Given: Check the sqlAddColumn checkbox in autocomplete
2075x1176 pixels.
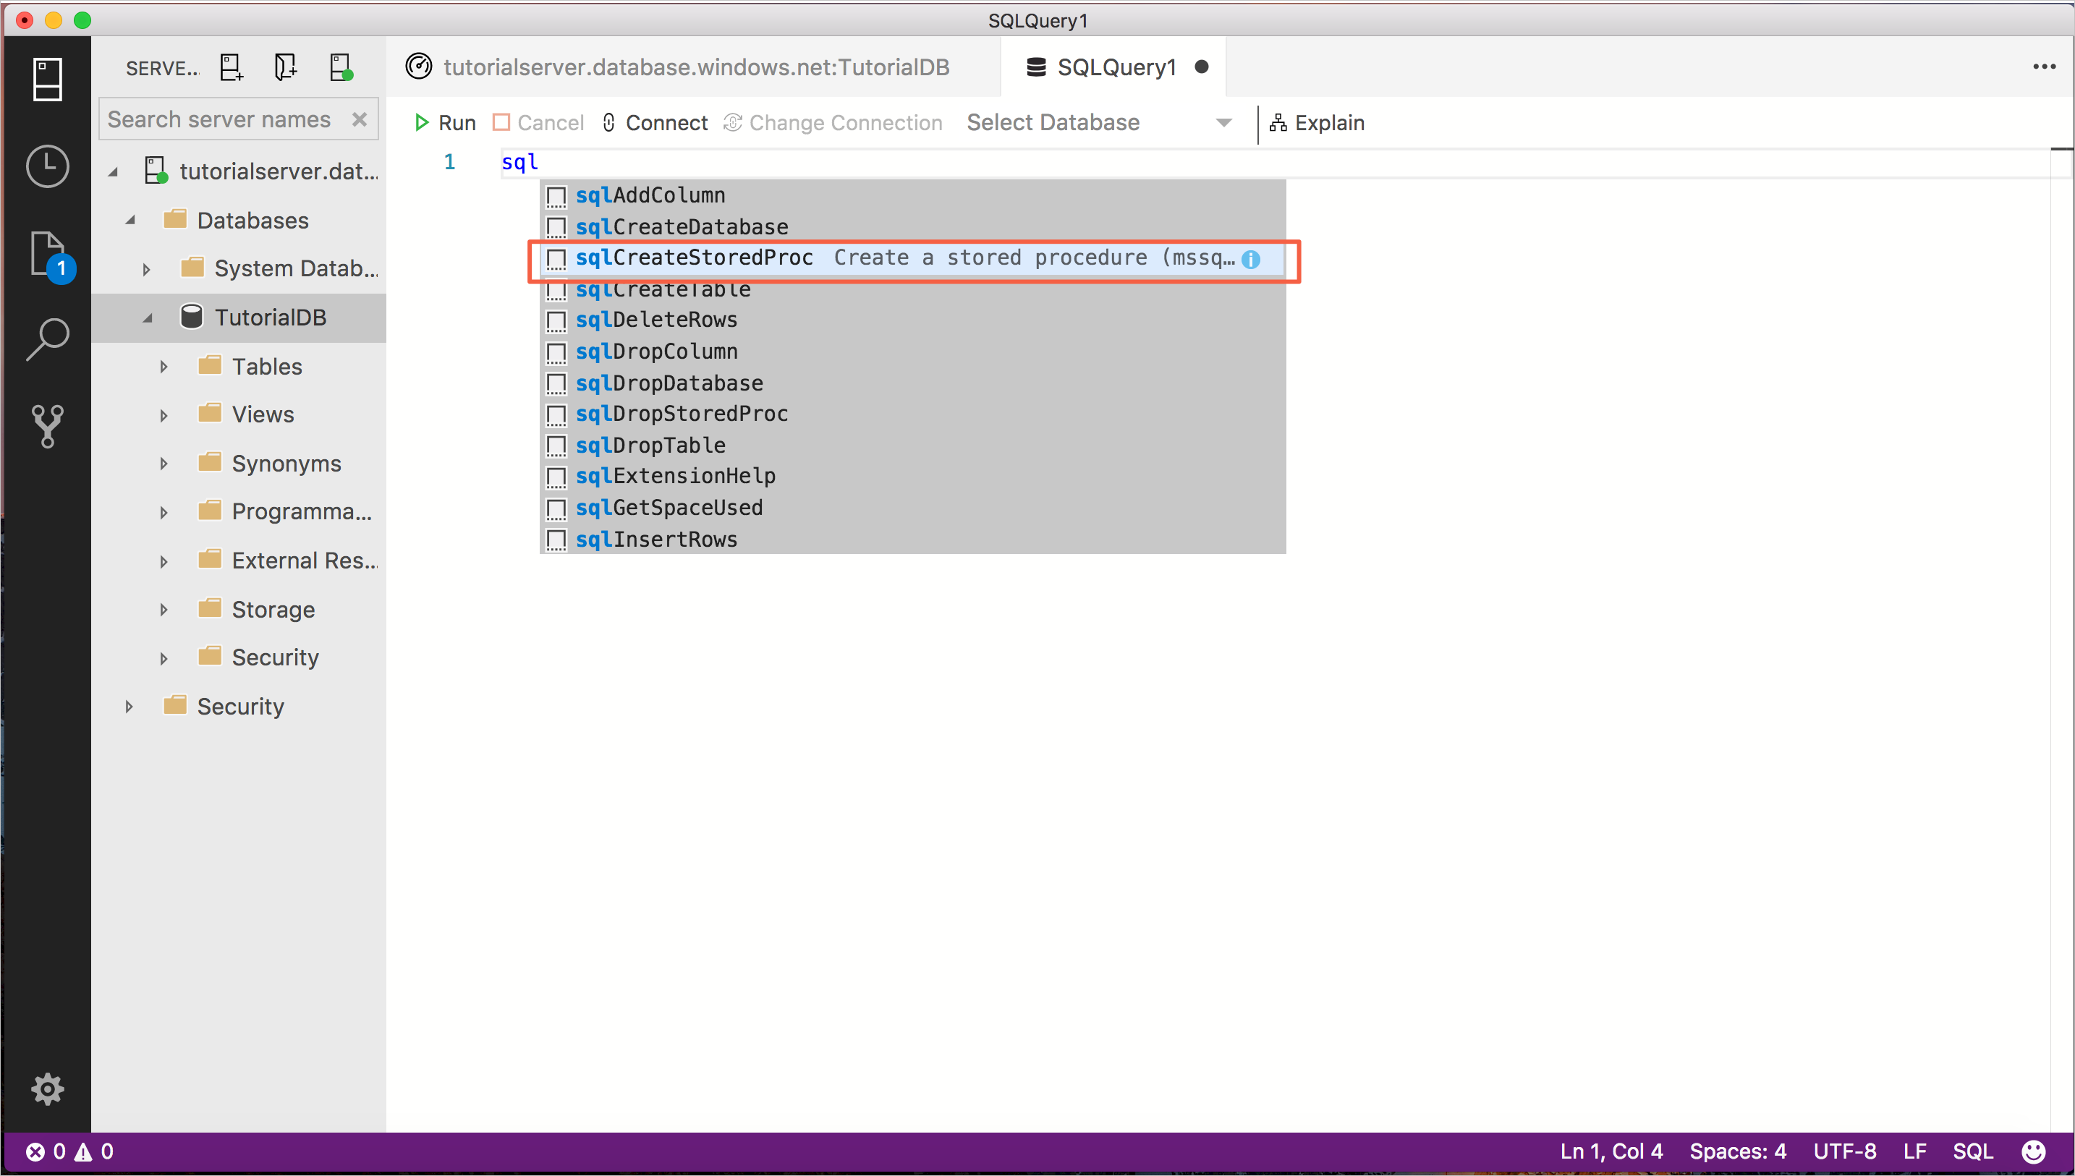Looking at the screenshot, I should pos(557,195).
